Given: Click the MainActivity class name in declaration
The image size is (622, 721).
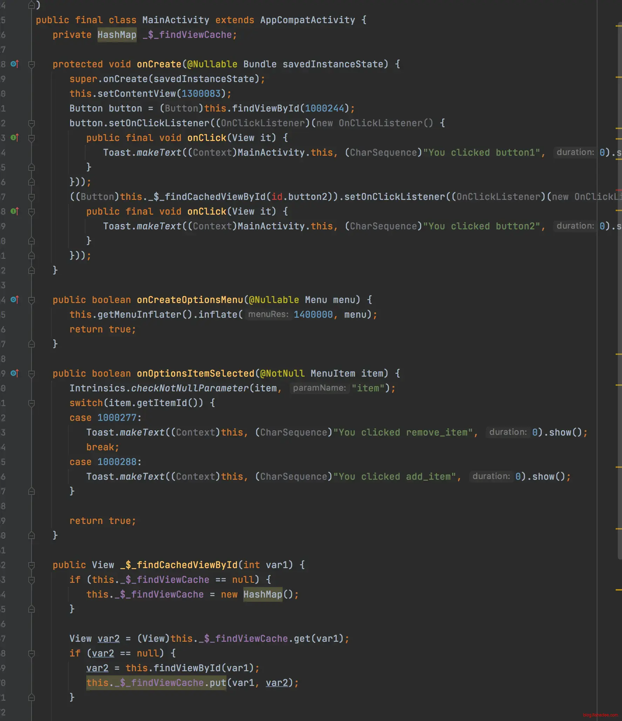Looking at the screenshot, I should 176,20.
